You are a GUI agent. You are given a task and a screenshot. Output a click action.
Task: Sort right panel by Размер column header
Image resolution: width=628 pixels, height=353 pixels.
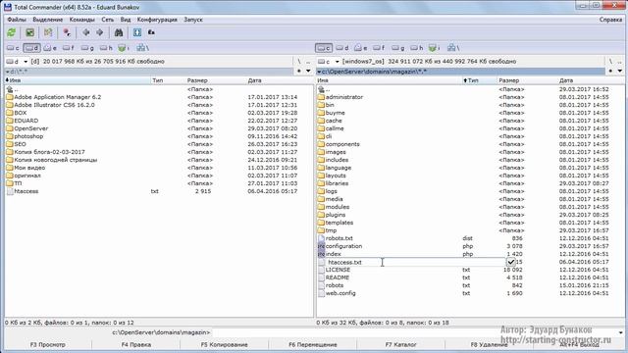tap(527, 80)
